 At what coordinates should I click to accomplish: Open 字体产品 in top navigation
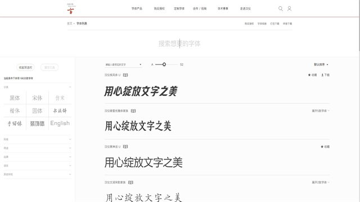tap(137, 9)
